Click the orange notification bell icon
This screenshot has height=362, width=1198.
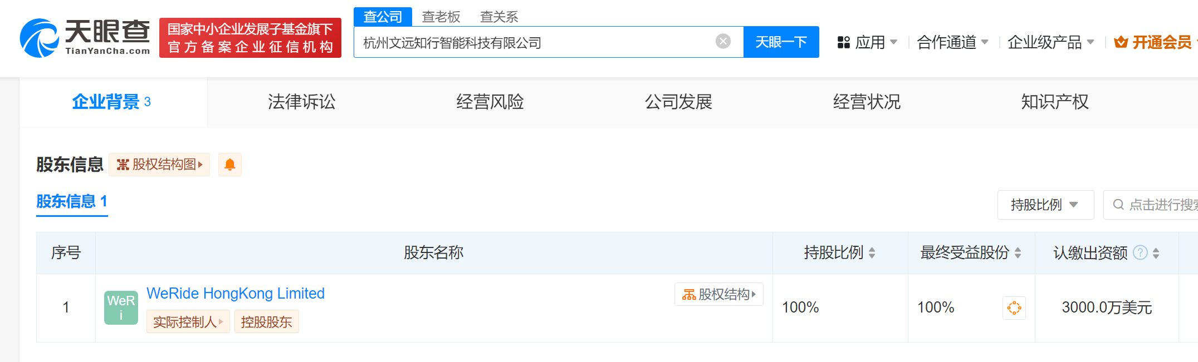point(229,165)
